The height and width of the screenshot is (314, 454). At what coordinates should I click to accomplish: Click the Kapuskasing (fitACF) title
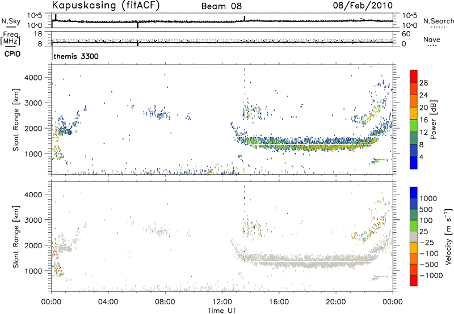(106, 6)
